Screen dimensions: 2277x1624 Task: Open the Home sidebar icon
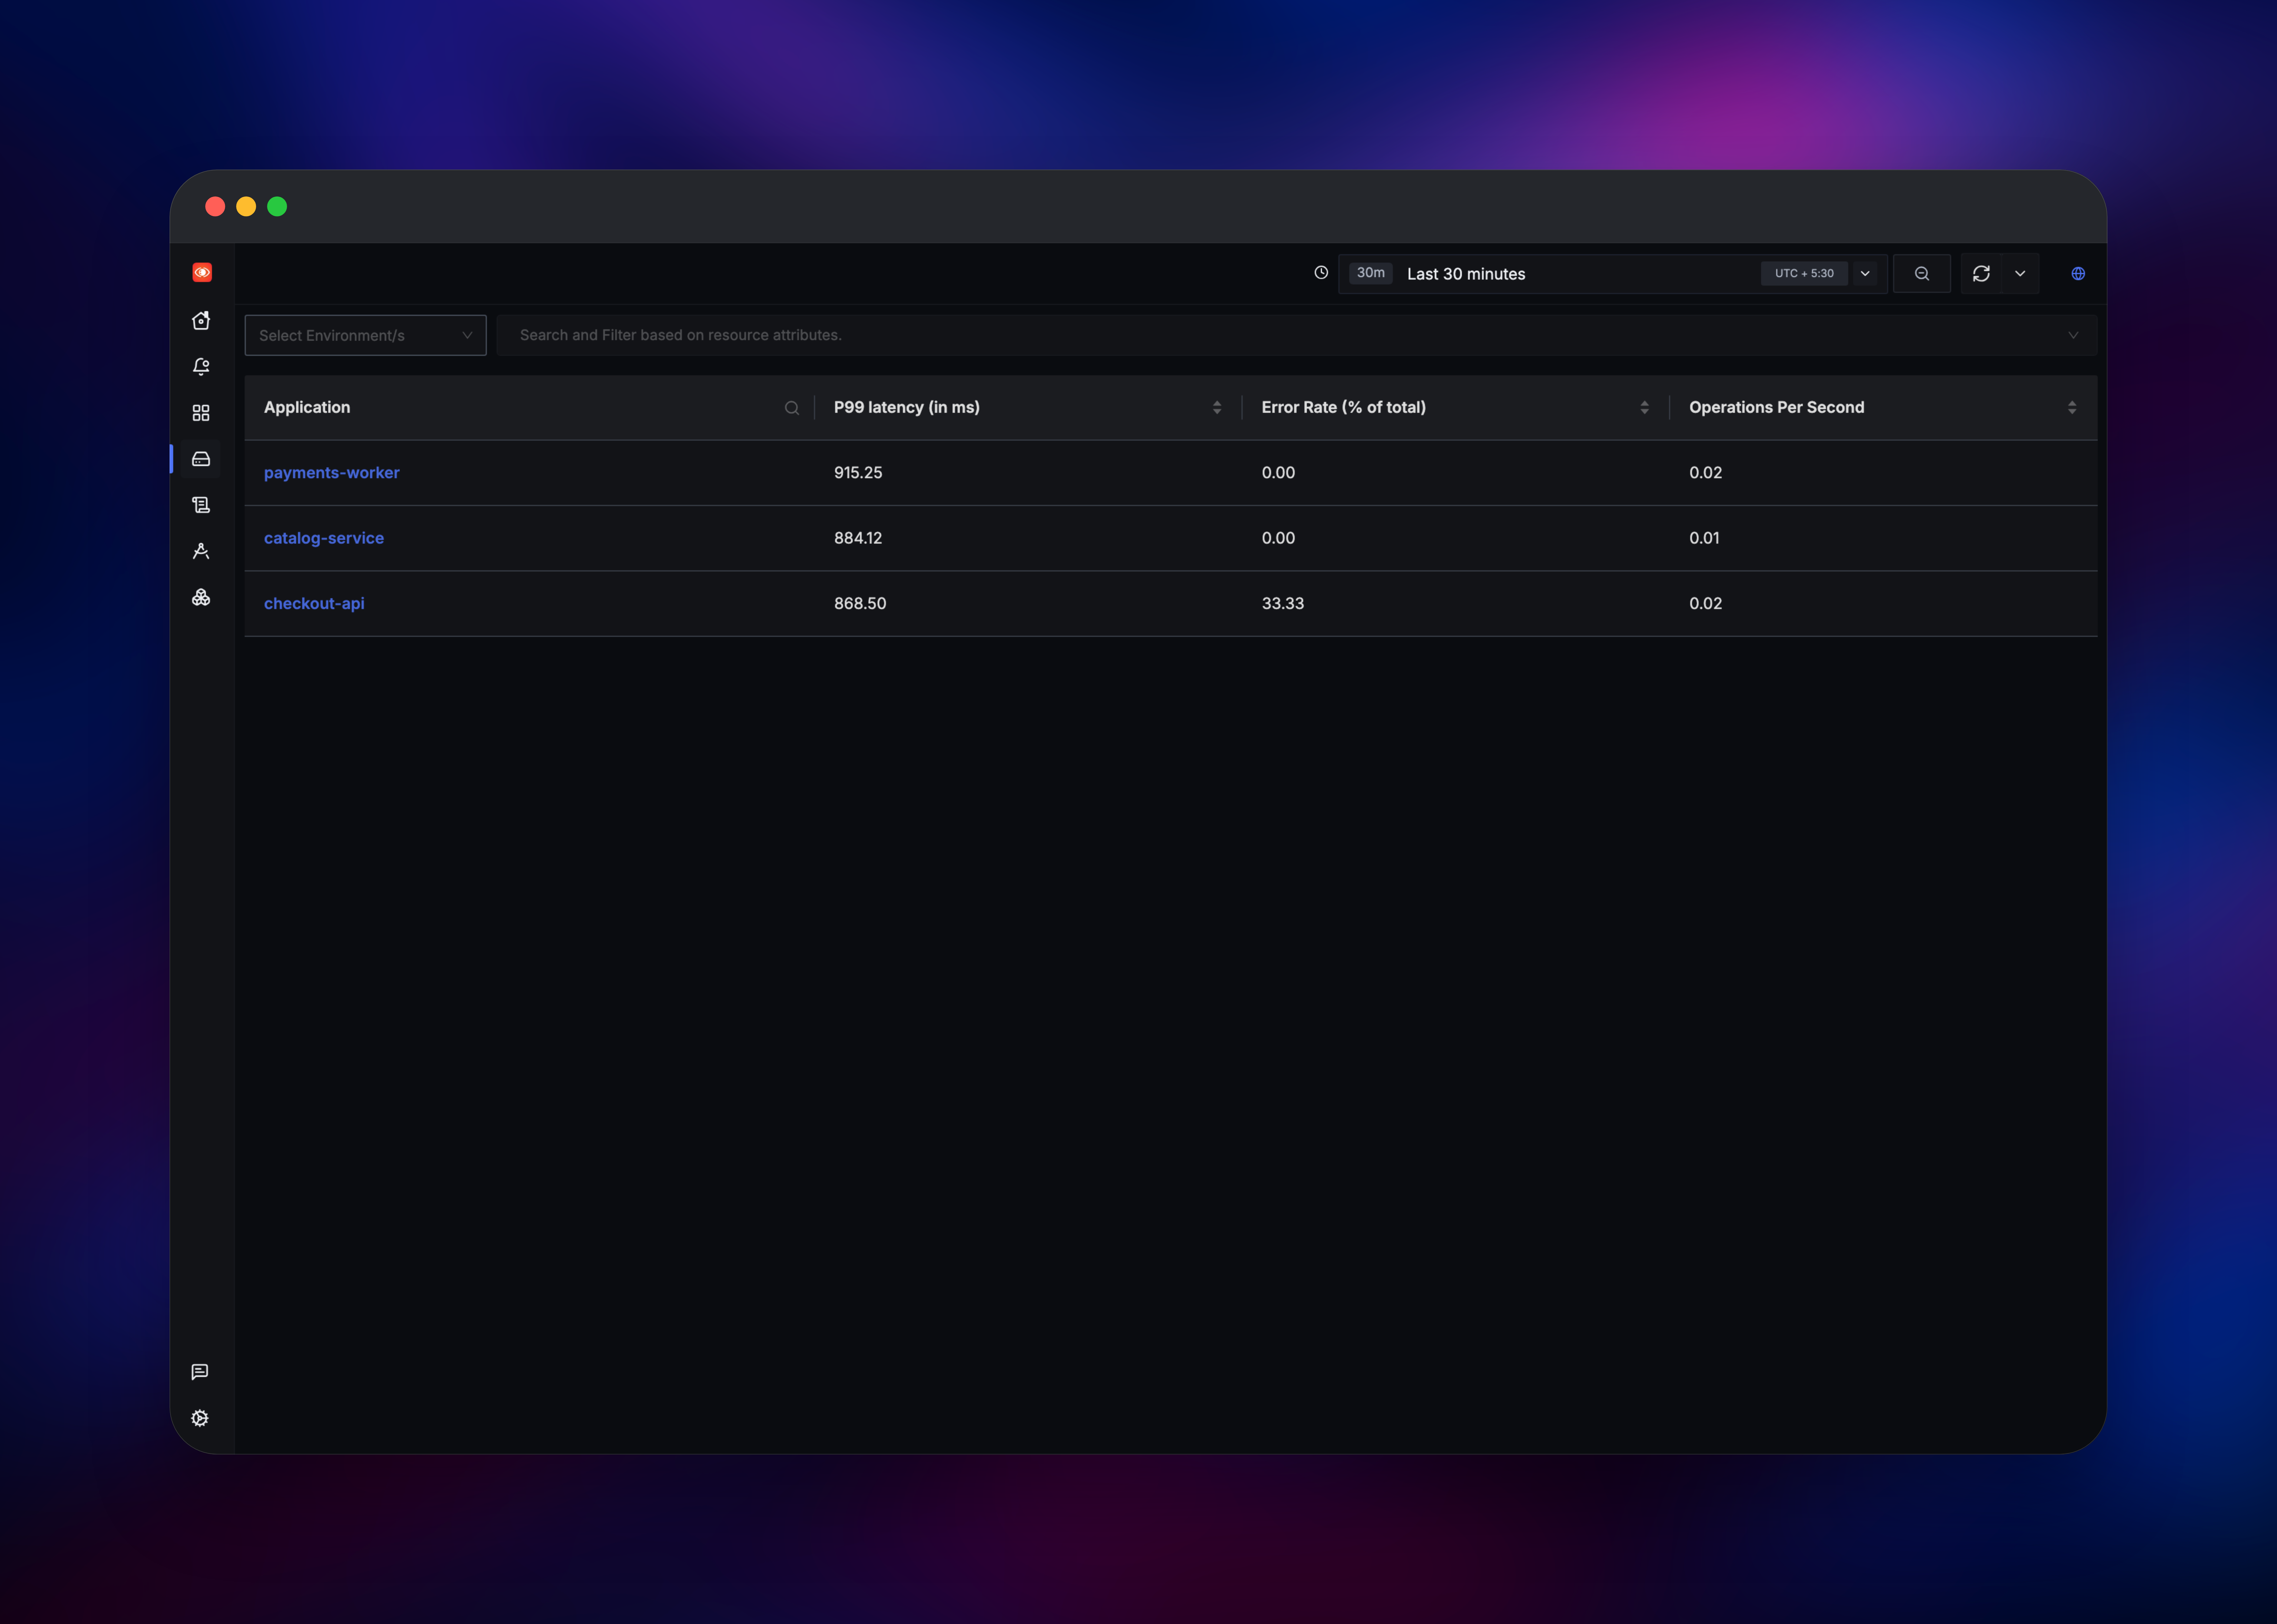(x=201, y=320)
